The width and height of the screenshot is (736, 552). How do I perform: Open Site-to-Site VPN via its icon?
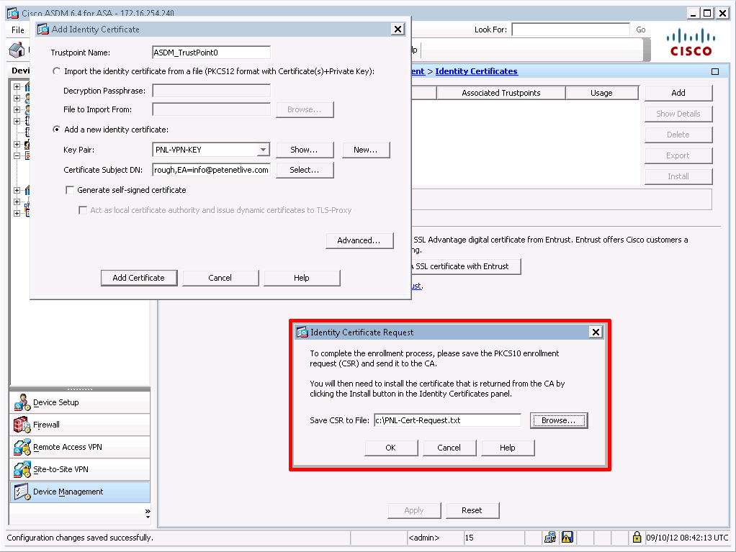[x=22, y=469]
